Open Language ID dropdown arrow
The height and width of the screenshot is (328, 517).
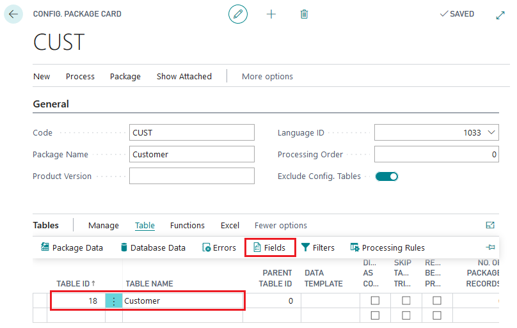[491, 132]
